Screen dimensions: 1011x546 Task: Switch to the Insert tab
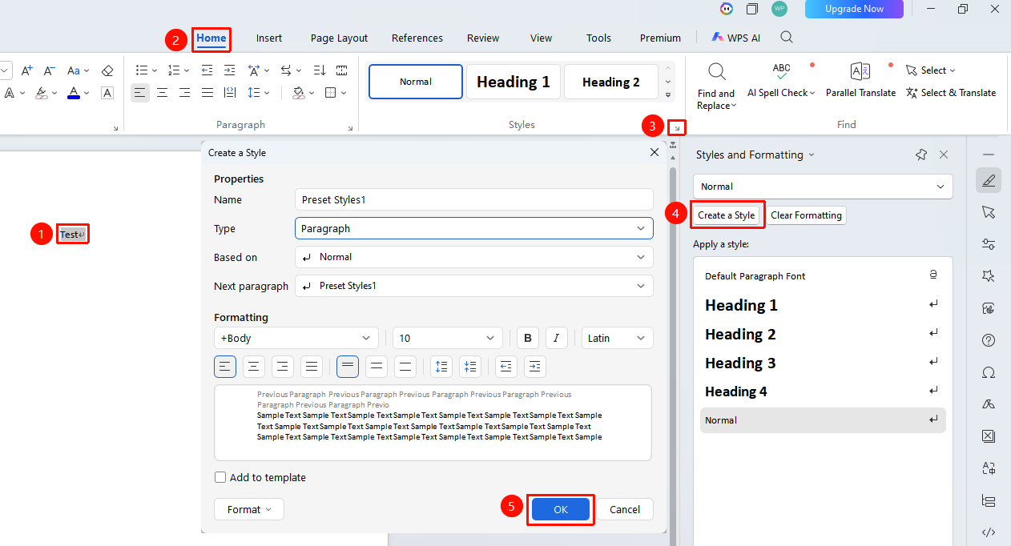[x=269, y=38]
